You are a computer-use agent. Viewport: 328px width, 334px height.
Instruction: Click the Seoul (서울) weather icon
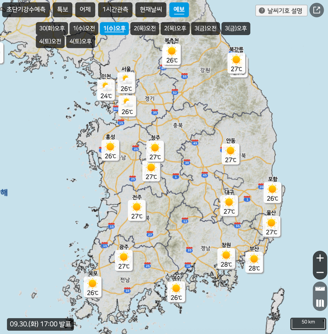[126, 79]
